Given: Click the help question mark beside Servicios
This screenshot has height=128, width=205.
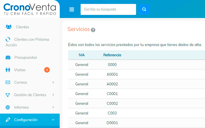Looking at the screenshot, I should pyautogui.click(x=93, y=30).
